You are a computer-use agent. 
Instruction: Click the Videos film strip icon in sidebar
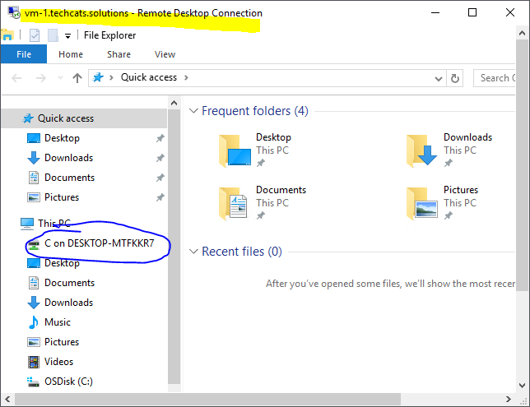[34, 362]
